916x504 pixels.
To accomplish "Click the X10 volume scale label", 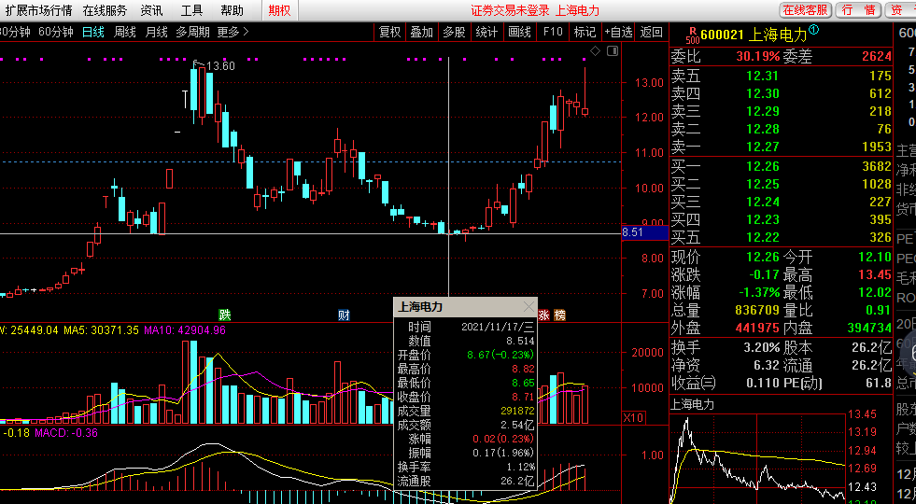I will [x=633, y=417].
